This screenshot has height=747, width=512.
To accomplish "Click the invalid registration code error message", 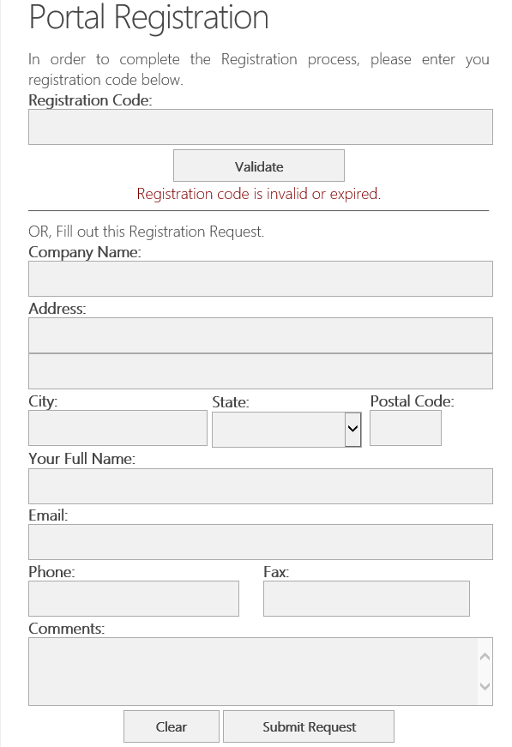I will pyautogui.click(x=259, y=194).
